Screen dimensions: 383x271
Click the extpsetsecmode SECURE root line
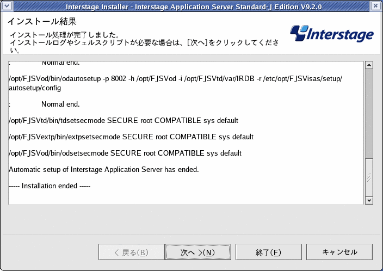(x=131, y=137)
